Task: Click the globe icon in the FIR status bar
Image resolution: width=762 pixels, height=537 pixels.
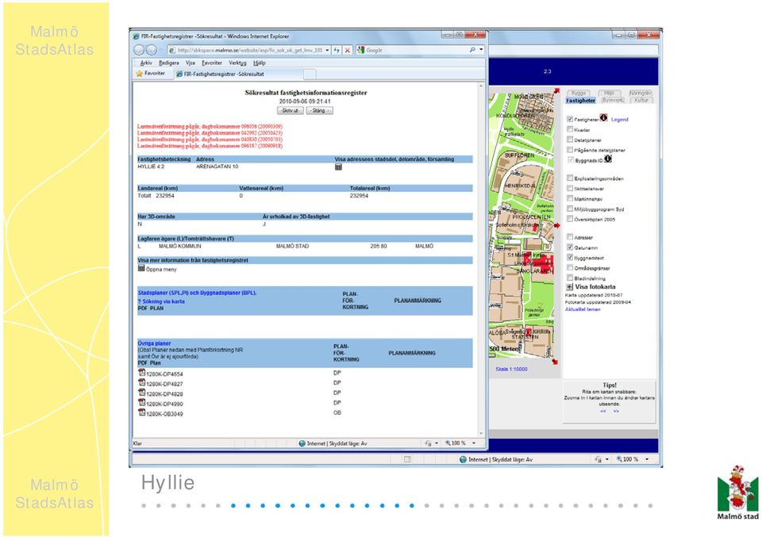Action: (x=302, y=443)
